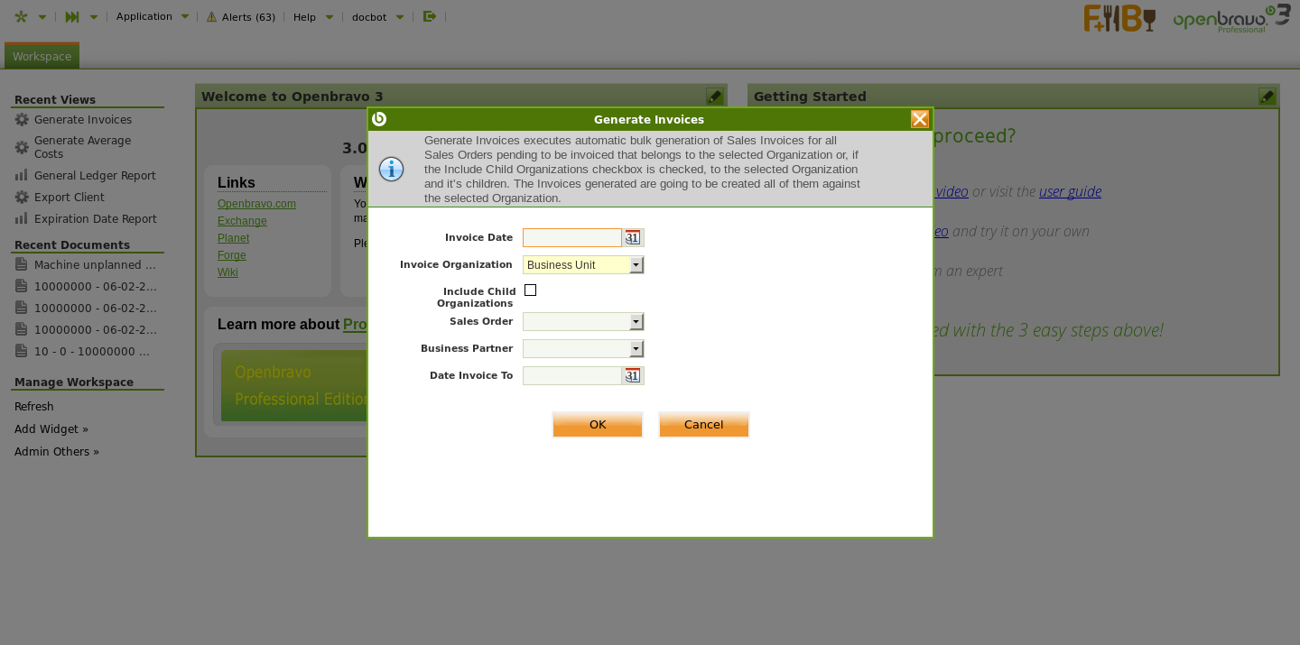Viewport: 1300px width, 645px height.
Task: Open the Help menu
Action: (305, 17)
